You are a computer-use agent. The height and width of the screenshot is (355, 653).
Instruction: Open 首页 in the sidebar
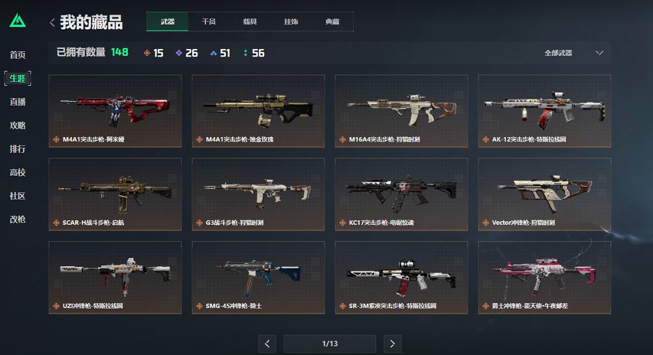[17, 55]
